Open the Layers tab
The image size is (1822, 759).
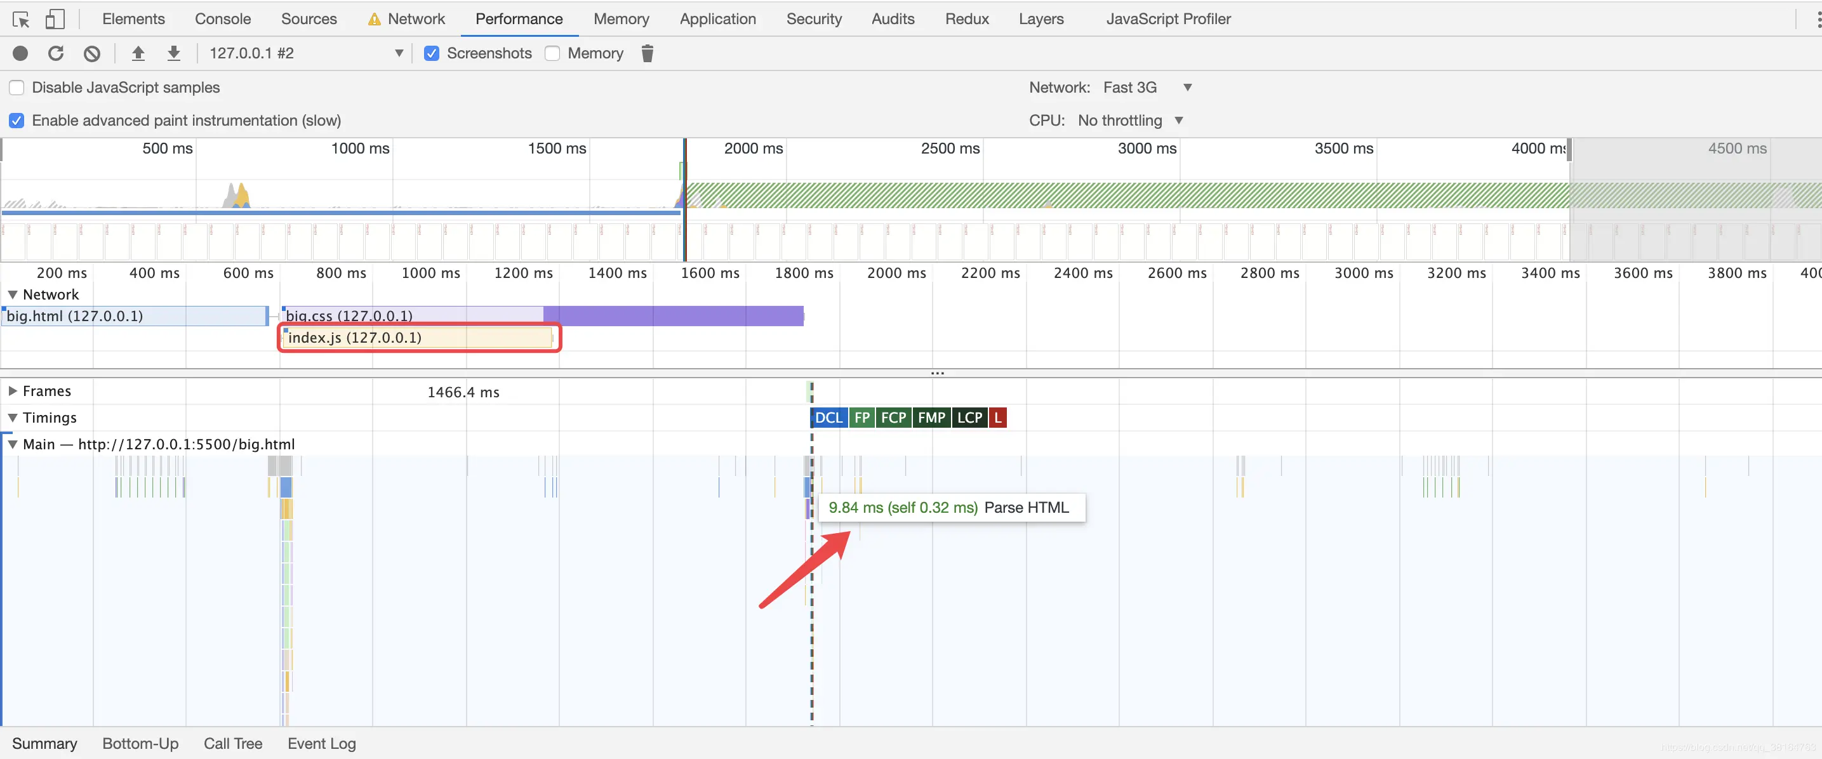[1041, 19]
